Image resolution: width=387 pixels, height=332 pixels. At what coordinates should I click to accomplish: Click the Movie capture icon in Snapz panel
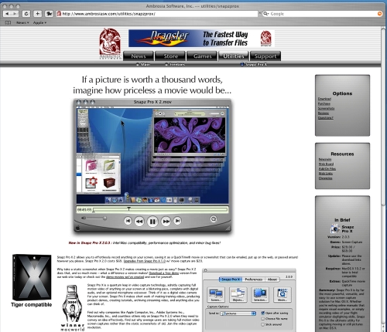[282, 295]
